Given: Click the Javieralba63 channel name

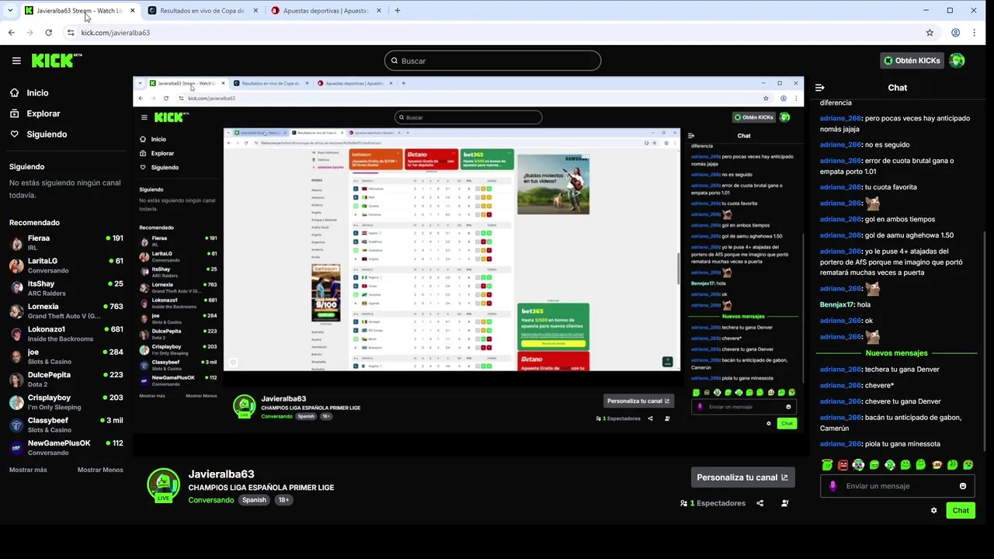Looking at the screenshot, I should click(x=221, y=474).
